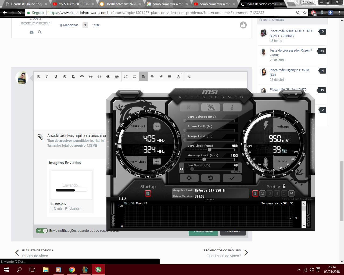The height and width of the screenshot is (275, 344).
Task: Apply strikethrough in the reply editor
Action: (64, 77)
